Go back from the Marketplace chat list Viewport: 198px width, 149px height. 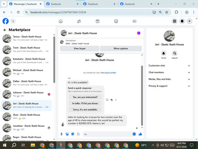[x=5, y=30]
